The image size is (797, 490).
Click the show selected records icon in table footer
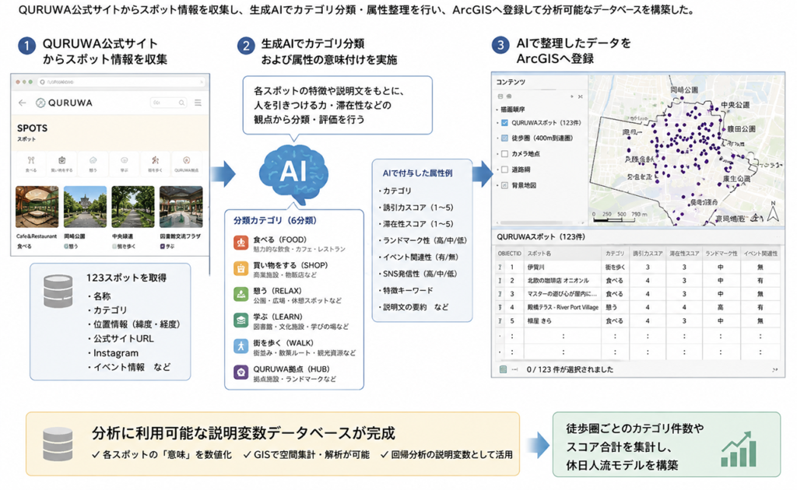point(503,369)
